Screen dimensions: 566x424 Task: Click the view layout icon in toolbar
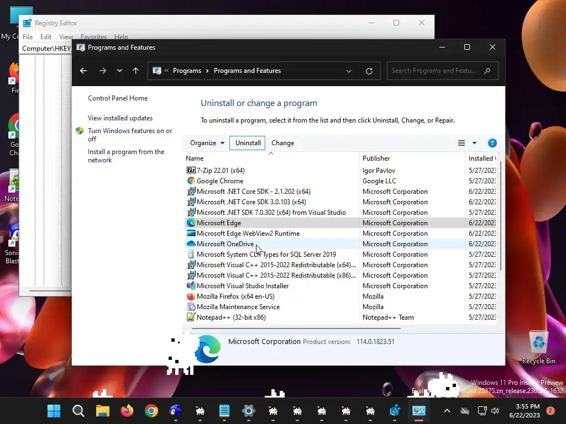tap(462, 143)
